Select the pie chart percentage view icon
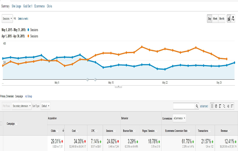 tap(216, 106)
